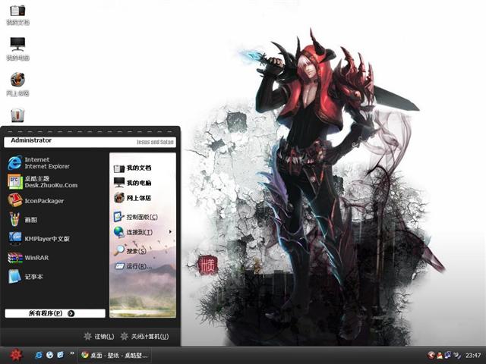Click 注销(L) log off button
This screenshot has width=486, height=364.
(99, 337)
